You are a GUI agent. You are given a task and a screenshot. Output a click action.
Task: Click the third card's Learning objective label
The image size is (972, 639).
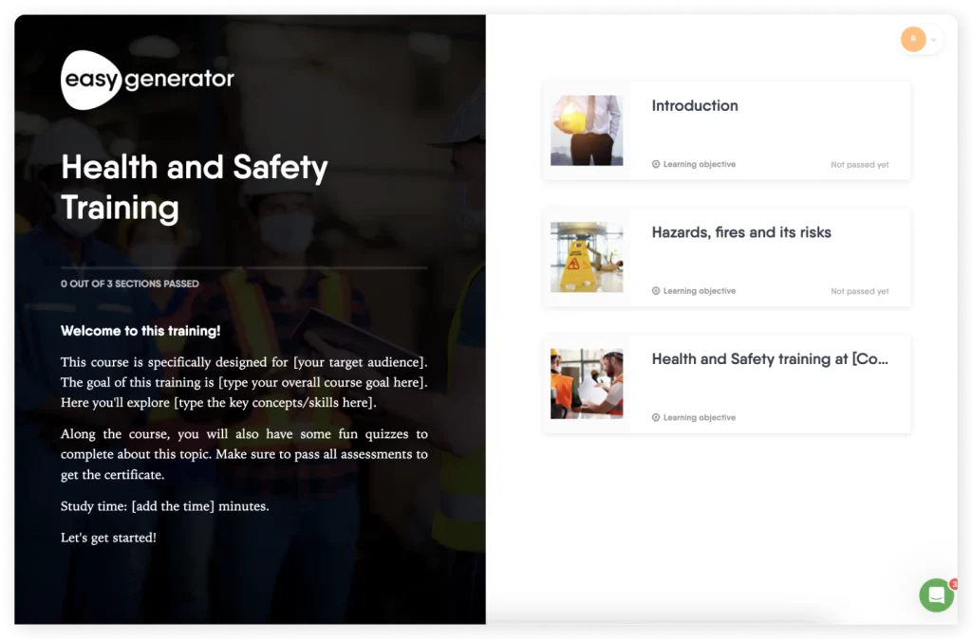click(x=700, y=418)
